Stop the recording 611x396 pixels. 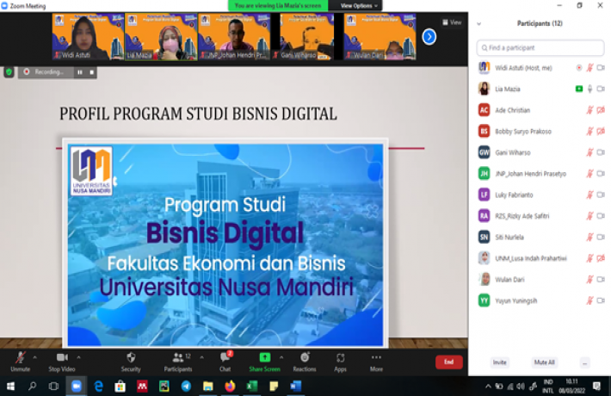91,72
